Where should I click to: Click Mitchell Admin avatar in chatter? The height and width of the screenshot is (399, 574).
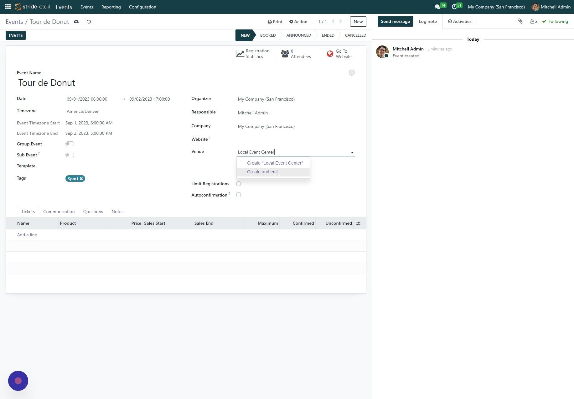382,52
